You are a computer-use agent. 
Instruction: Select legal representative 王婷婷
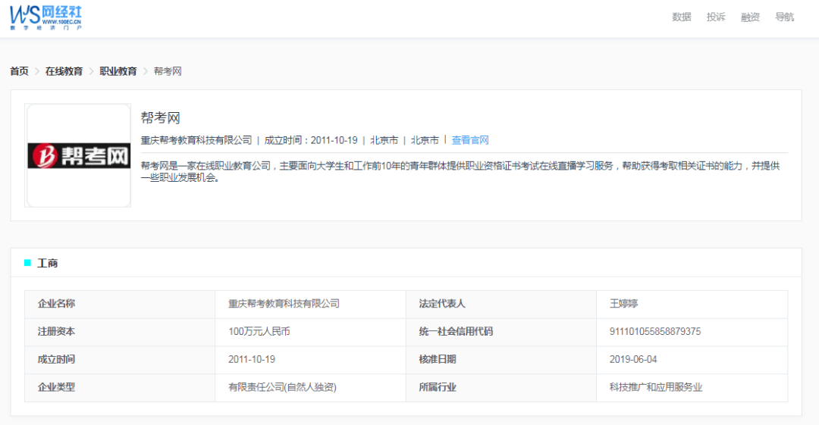(623, 304)
